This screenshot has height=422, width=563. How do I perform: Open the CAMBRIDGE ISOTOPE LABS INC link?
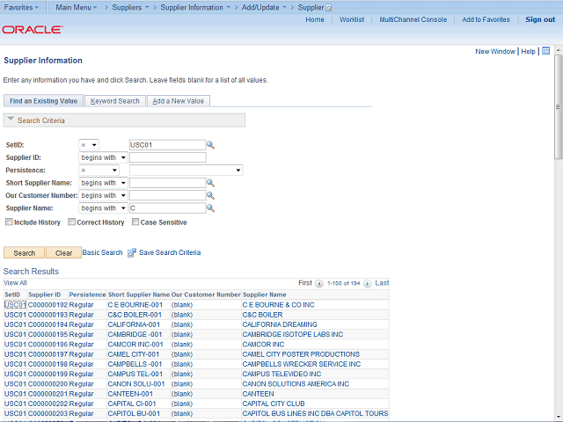(293, 334)
